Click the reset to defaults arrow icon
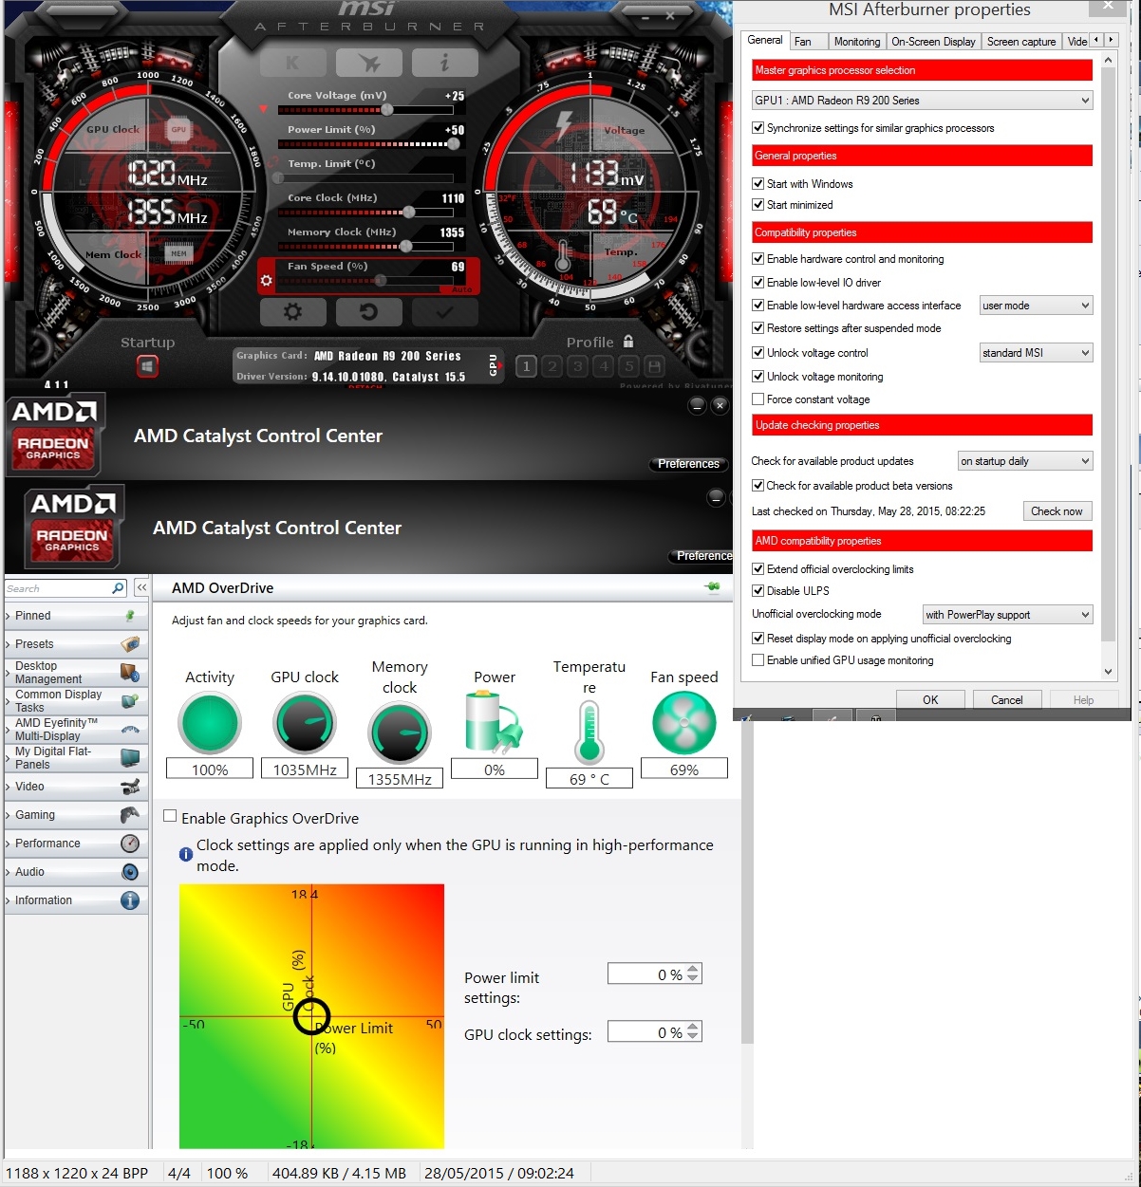1141x1187 pixels. (368, 311)
